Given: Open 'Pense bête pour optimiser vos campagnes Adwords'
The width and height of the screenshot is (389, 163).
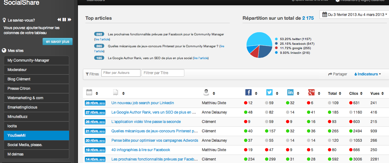Looking at the screenshot, I should tap(155, 140).
